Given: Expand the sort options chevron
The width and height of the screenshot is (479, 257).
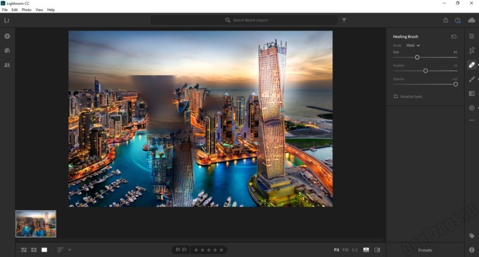Looking at the screenshot, I should pos(70,249).
